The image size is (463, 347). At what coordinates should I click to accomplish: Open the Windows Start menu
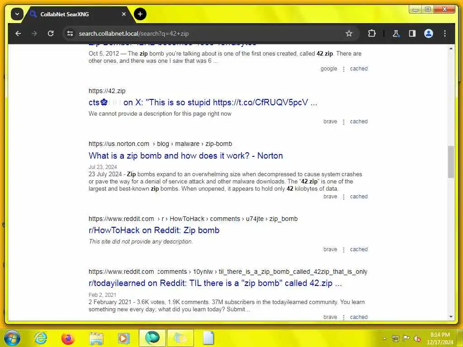click(x=12, y=338)
